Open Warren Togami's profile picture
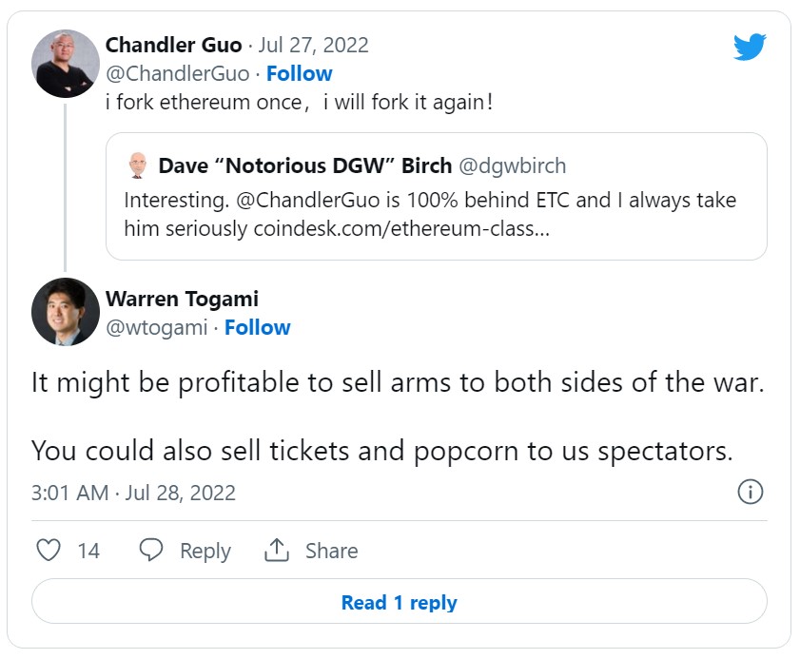This screenshot has width=800, height=659. click(x=66, y=312)
